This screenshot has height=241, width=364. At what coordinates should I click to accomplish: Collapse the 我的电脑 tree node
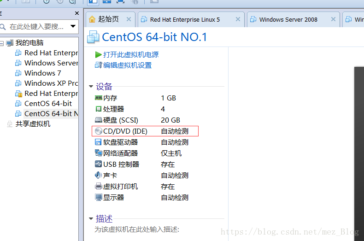2,43
